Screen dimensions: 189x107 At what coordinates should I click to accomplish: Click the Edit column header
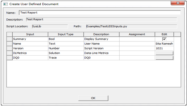click(164, 34)
